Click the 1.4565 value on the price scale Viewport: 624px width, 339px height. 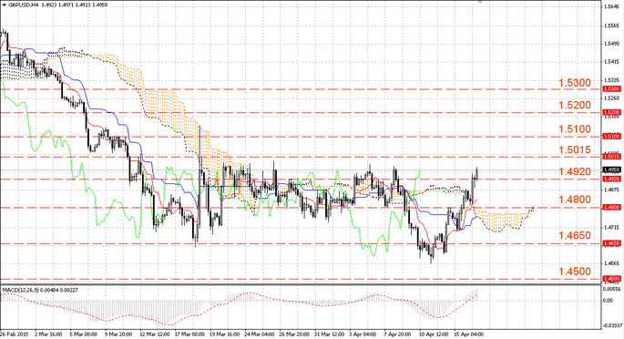click(x=612, y=263)
